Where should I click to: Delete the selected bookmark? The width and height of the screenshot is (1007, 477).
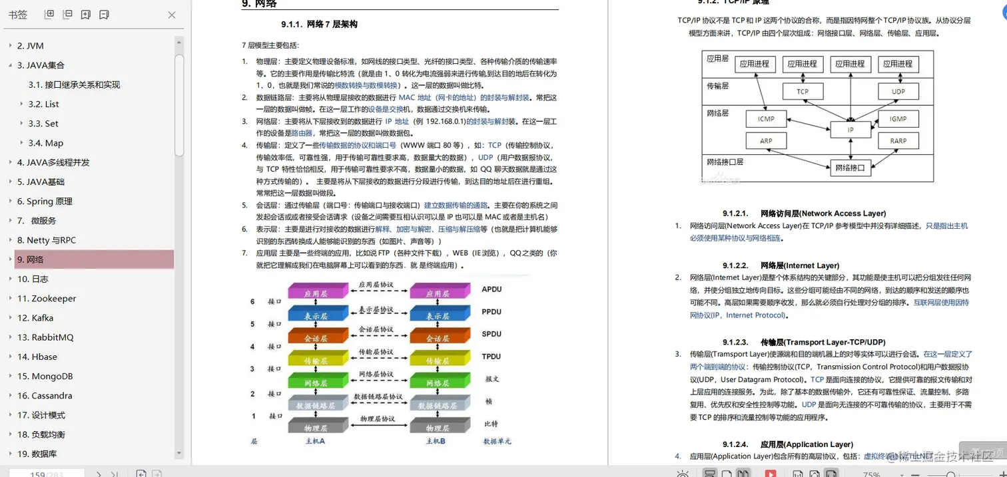pos(104,15)
